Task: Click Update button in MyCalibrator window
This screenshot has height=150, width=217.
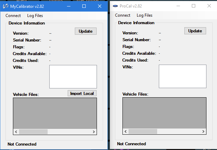Action: pyautogui.click(x=86, y=31)
